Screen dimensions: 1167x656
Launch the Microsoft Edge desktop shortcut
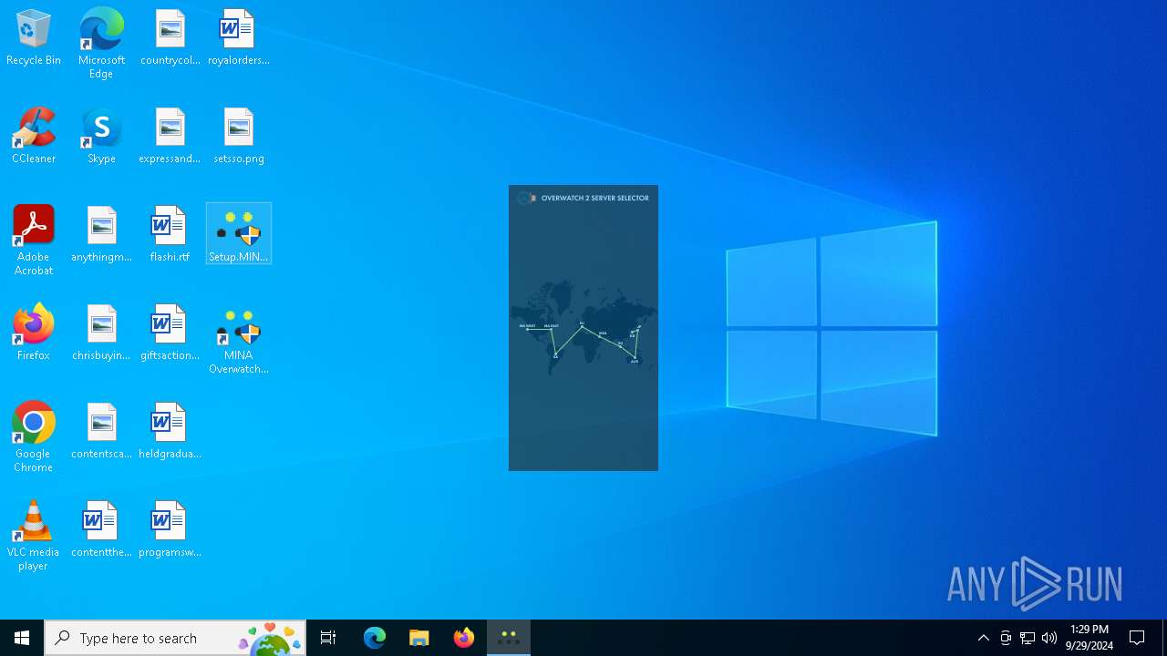[101, 44]
